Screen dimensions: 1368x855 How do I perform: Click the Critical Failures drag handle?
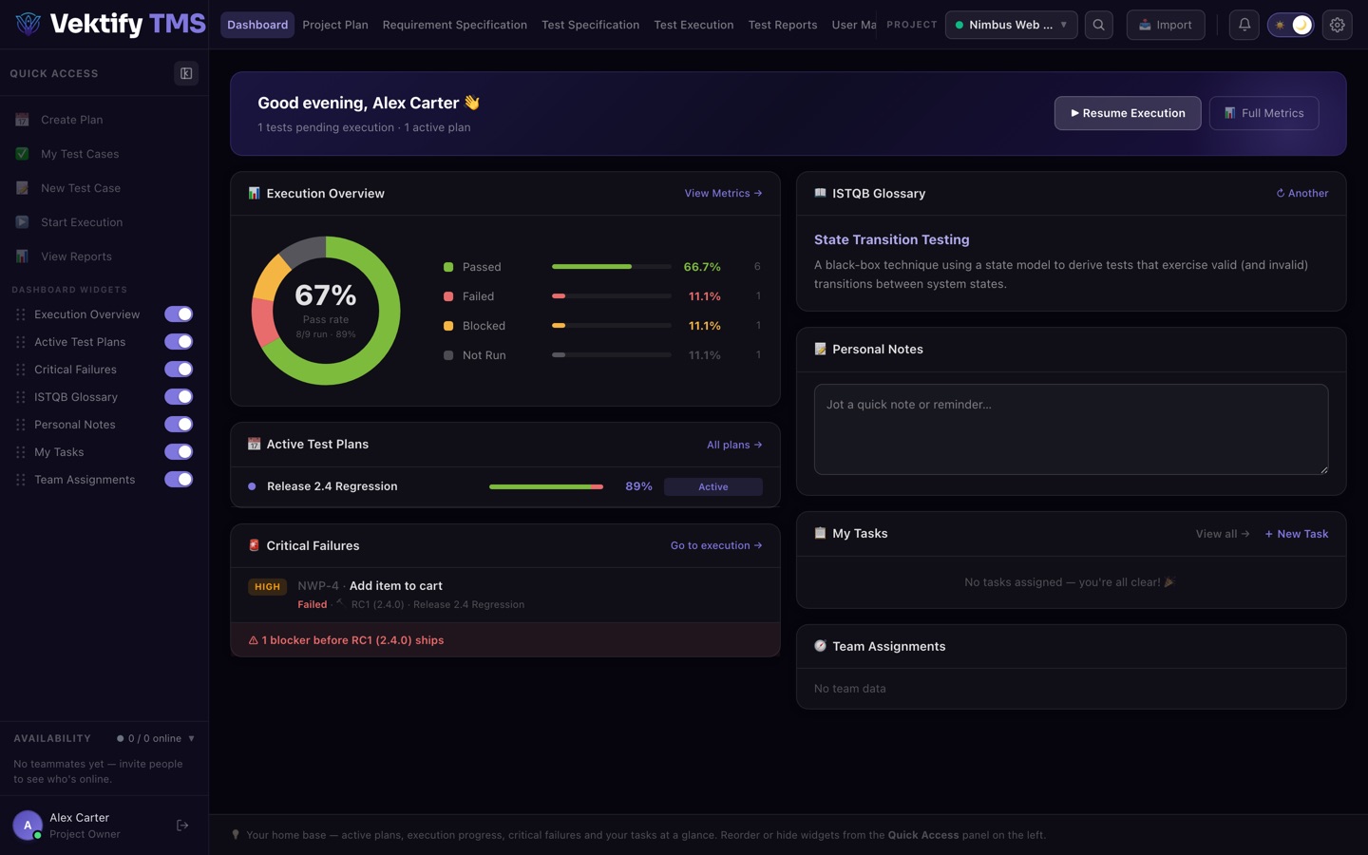21,370
